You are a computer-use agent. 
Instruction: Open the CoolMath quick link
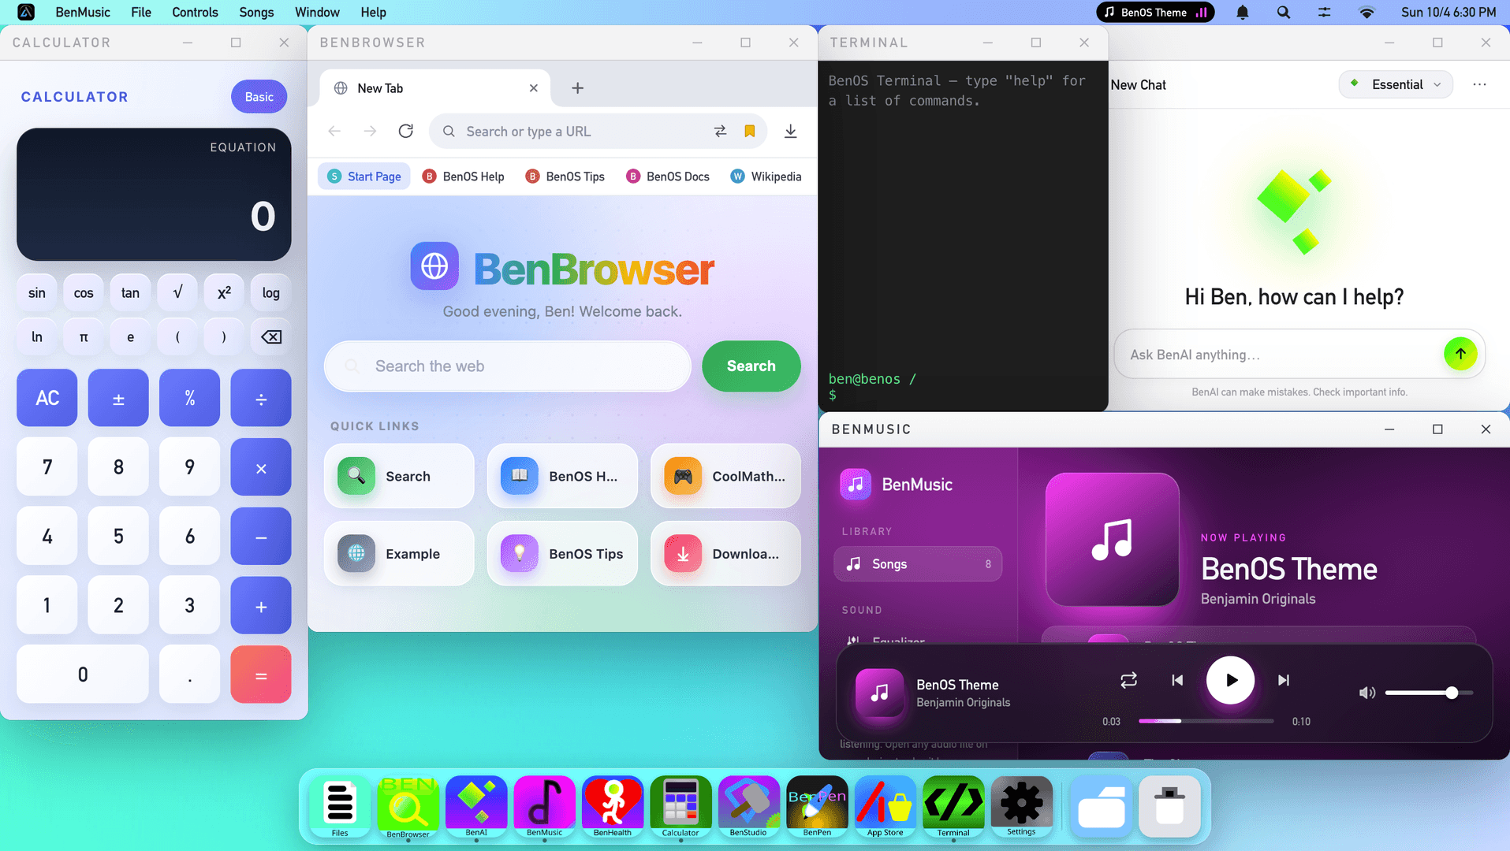725,476
